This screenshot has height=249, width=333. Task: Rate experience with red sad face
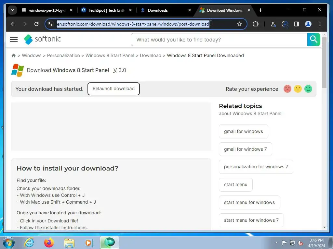click(287, 89)
